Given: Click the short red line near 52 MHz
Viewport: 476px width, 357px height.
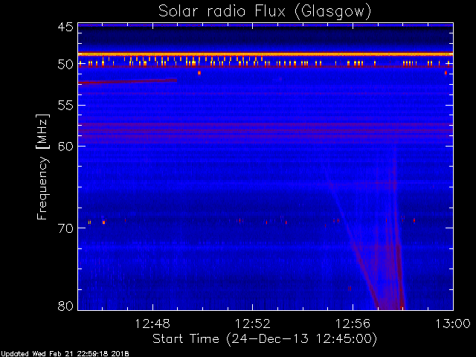Looking at the screenshot, I should click(x=127, y=81).
